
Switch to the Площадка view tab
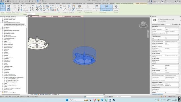pos(44,16)
